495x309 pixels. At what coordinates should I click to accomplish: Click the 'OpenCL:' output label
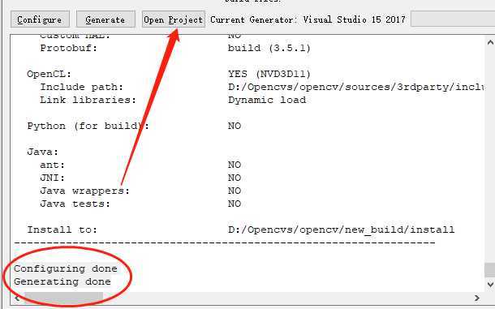[x=49, y=74]
